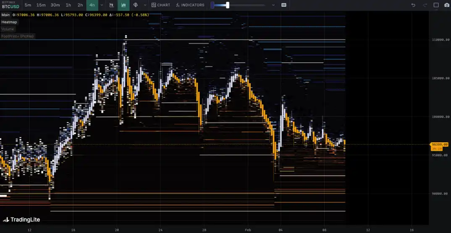Click the heatmap intensity slider handle
The height and width of the screenshot is (233, 451).
(228, 5)
